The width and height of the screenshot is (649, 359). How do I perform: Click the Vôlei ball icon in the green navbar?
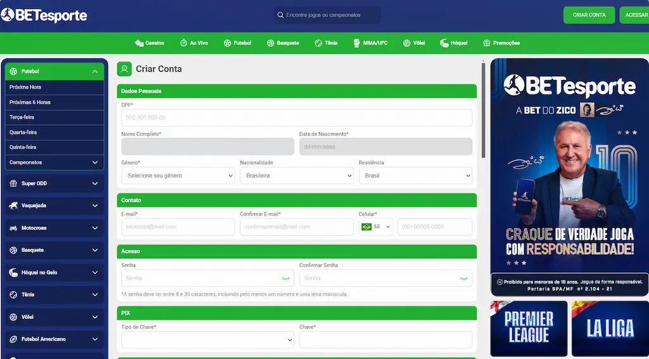[406, 43]
